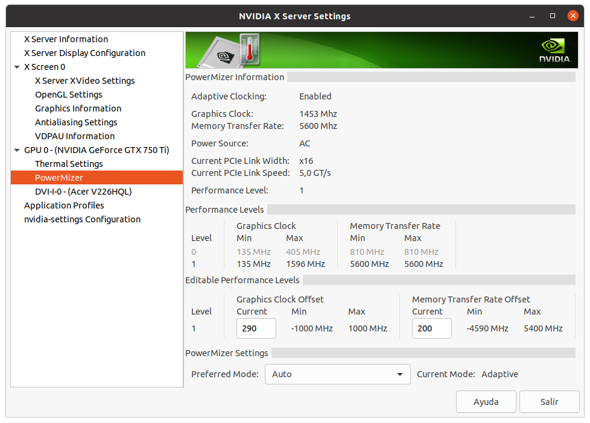590x423 pixels.
Task: Collapse the GPU 0 tree node
Action: tap(17, 150)
